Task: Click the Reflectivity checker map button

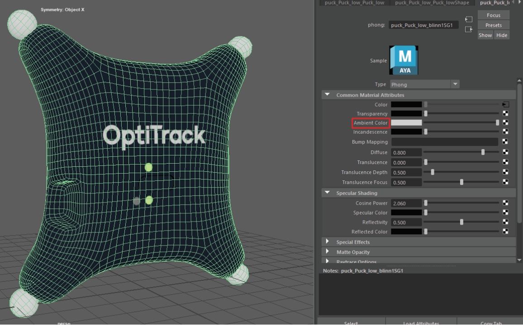Action: point(505,222)
